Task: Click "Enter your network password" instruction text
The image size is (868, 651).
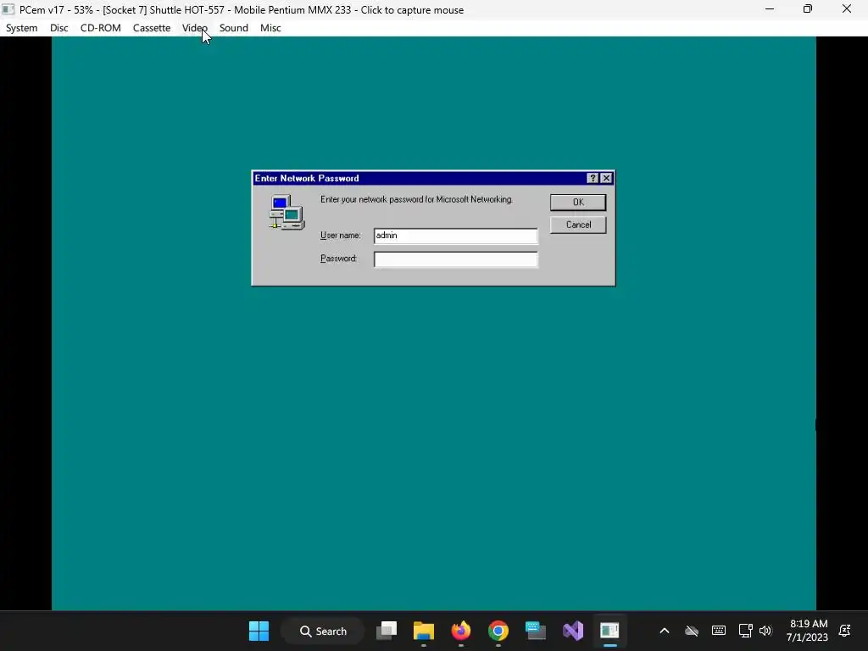Action: 416,199
